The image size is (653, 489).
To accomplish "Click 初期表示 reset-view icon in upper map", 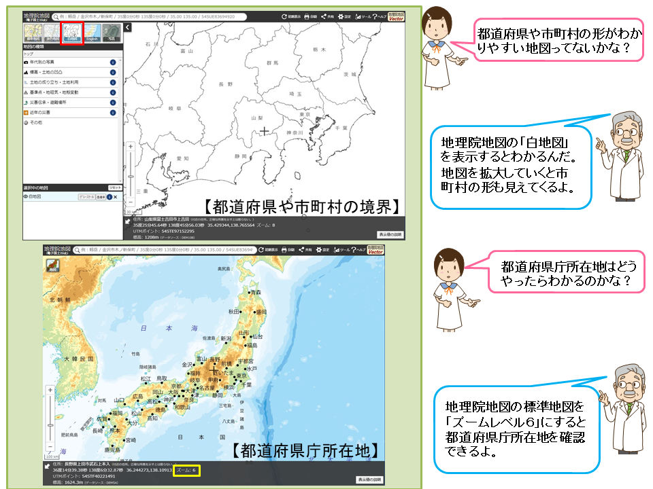I will point(290,16).
